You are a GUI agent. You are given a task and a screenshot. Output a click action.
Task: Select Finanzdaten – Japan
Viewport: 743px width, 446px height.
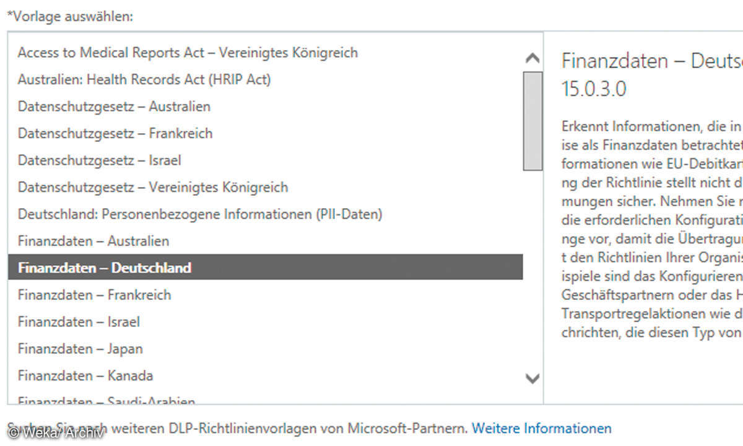tap(80, 349)
